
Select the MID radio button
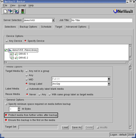point(27,79)
